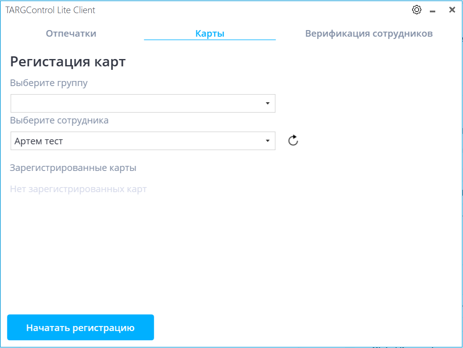Switch to the Отпечатки tab
463x348 pixels.
pyautogui.click(x=71, y=34)
